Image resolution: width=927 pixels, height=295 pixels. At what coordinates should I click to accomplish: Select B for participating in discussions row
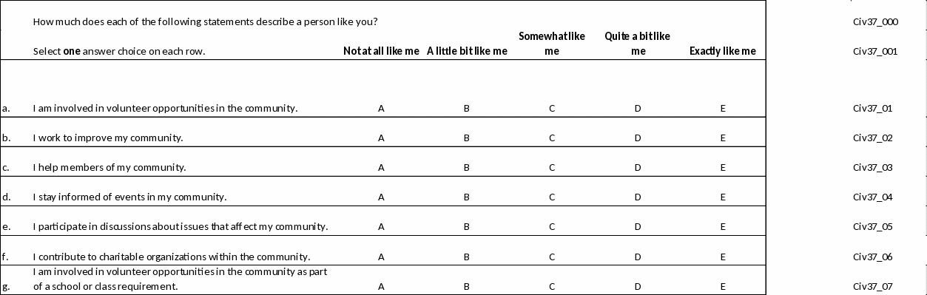466,227
